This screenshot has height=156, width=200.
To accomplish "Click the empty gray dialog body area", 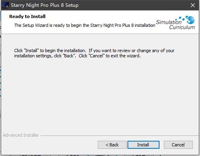I will [100, 93].
